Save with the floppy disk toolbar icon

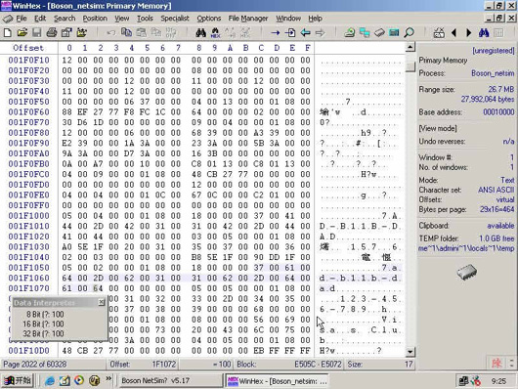[36, 32]
